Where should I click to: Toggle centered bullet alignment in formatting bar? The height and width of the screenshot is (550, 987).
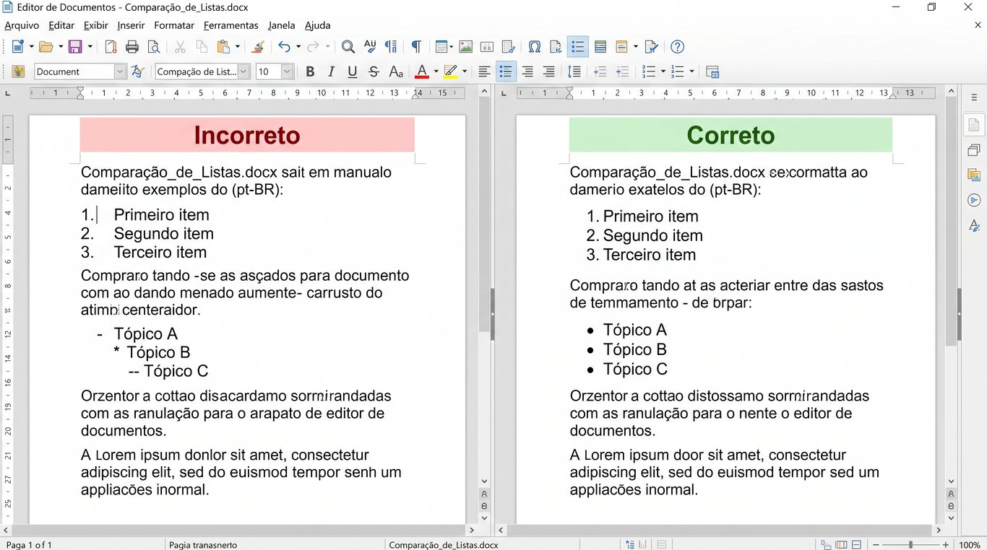506,71
